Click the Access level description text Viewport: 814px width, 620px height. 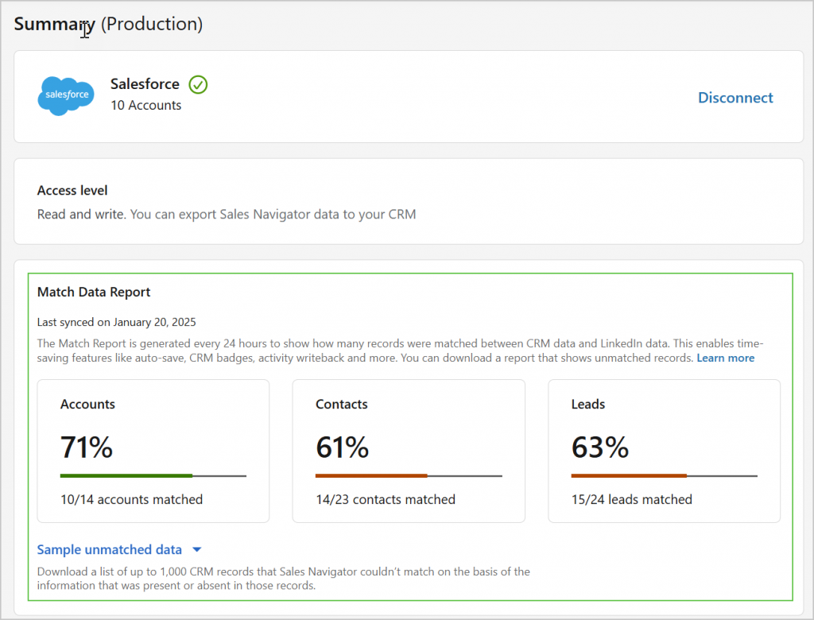pos(225,214)
